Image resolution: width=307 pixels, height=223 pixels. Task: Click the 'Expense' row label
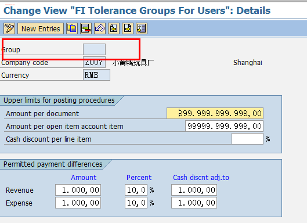coord(19,203)
